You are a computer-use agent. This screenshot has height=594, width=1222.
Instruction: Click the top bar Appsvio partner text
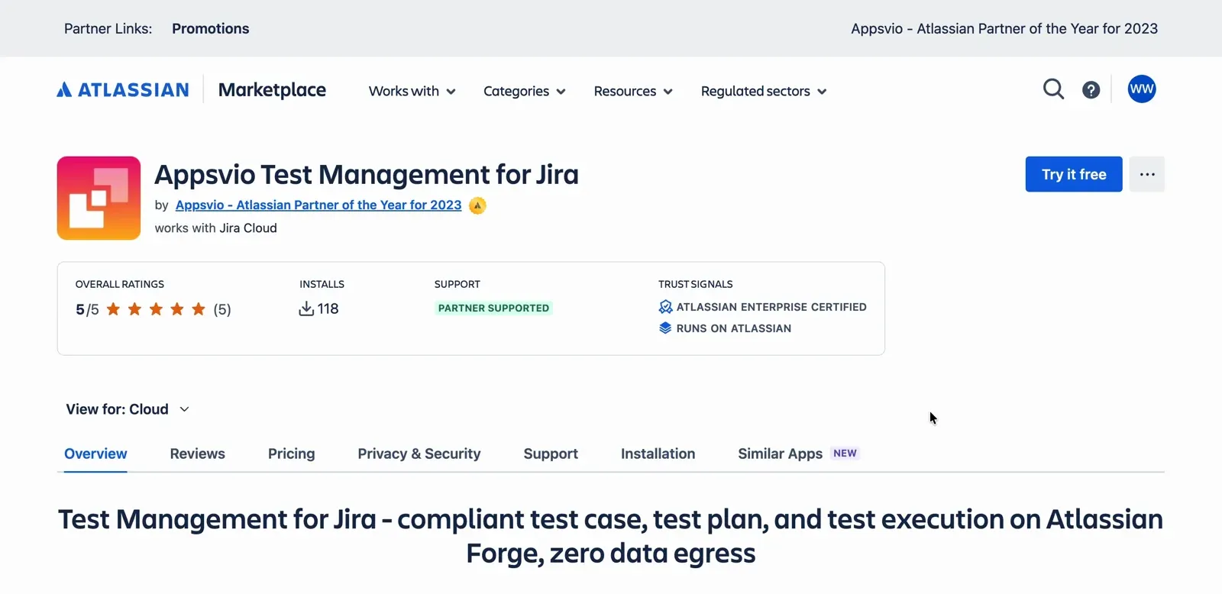1004,28
